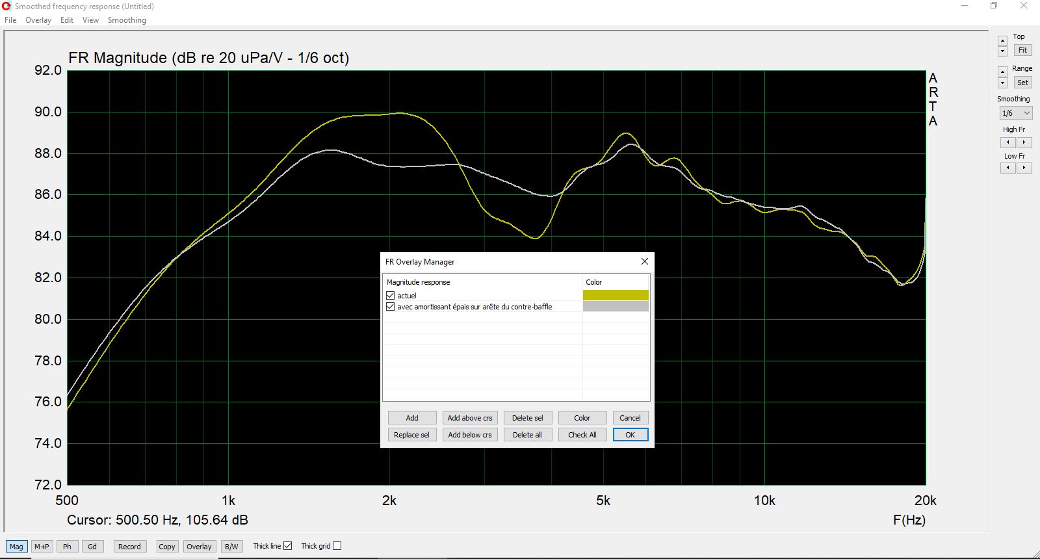Viewport: 1040px width, 559px height.
Task: Shift Low Fr limit right
Action: [1024, 168]
